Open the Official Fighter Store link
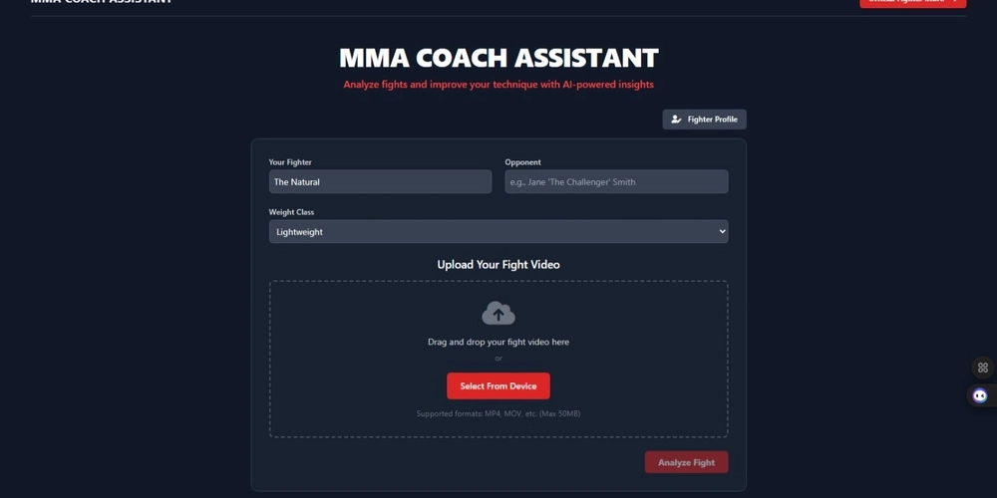Image resolution: width=997 pixels, height=498 pixels. tap(913, 2)
